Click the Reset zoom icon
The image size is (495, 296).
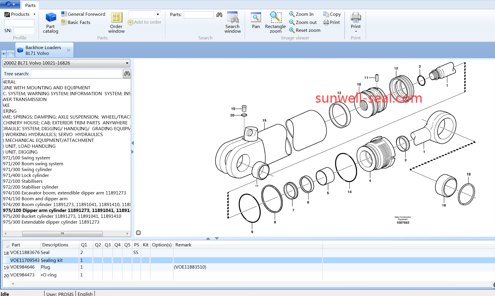[292, 30]
